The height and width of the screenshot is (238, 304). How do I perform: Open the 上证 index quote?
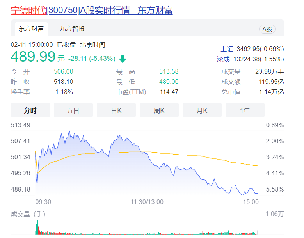point(252,49)
